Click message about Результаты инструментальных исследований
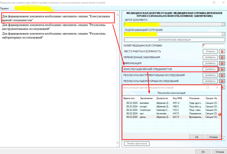Screen dimensions: 227x154 (54, 27)
